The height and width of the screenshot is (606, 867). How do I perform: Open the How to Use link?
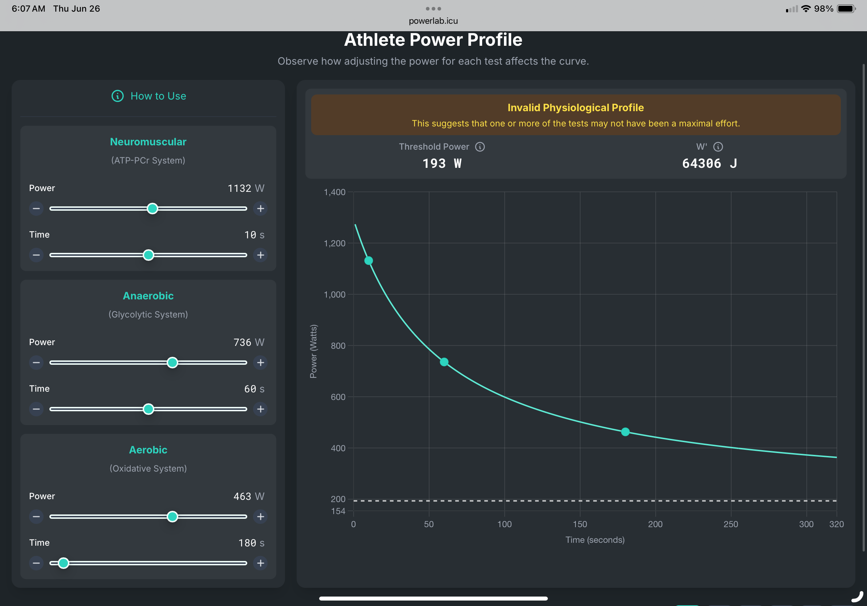tap(158, 96)
